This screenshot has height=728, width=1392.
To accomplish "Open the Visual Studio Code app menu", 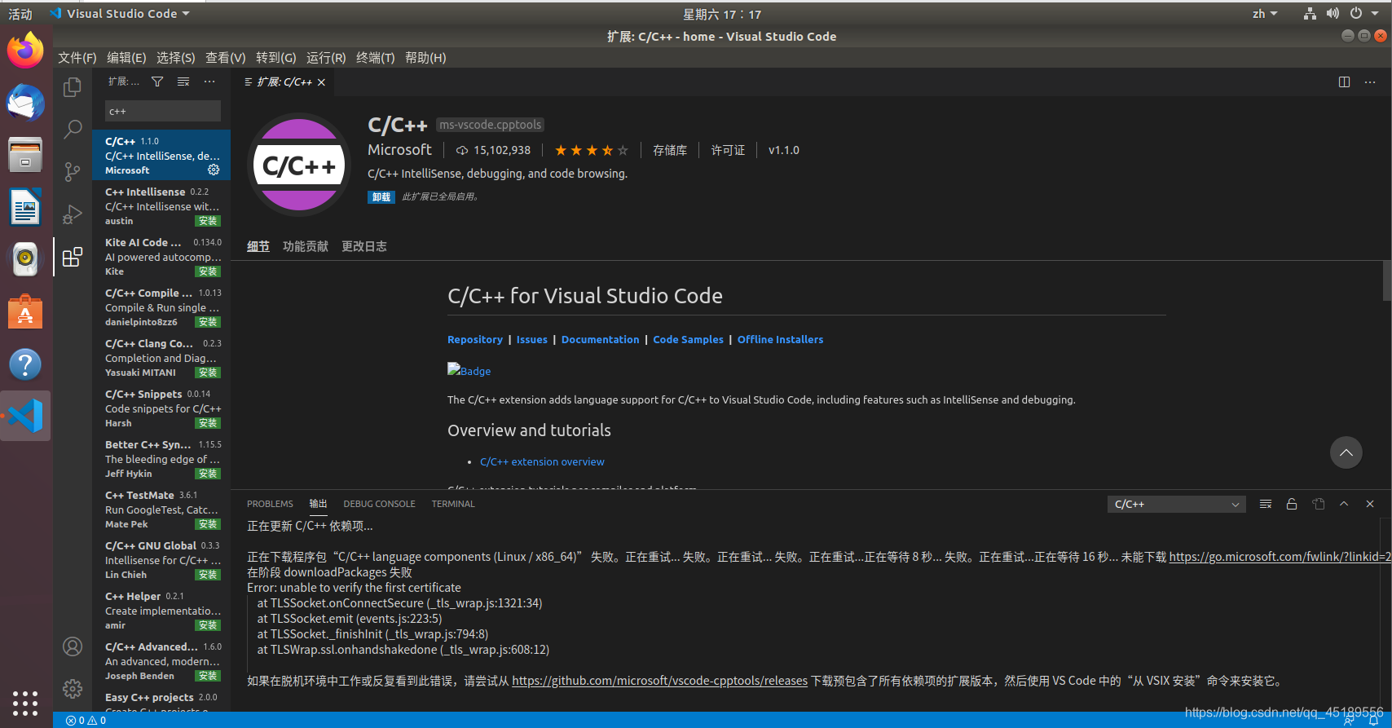I will [x=120, y=14].
